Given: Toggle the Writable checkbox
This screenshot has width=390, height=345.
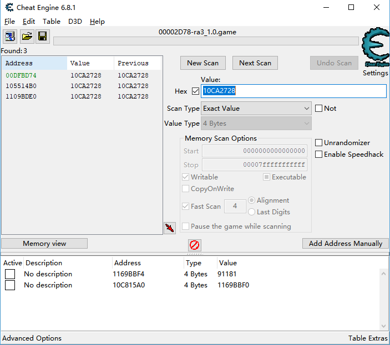Looking at the screenshot, I should pos(185,177).
